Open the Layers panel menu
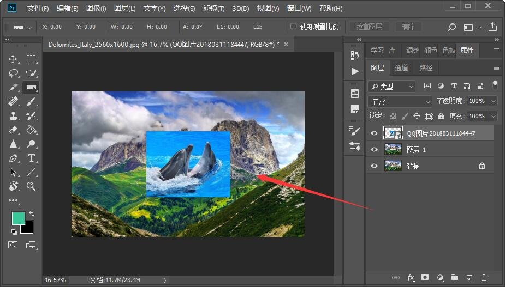The width and height of the screenshot is (505, 287). pyautogui.click(x=496, y=68)
